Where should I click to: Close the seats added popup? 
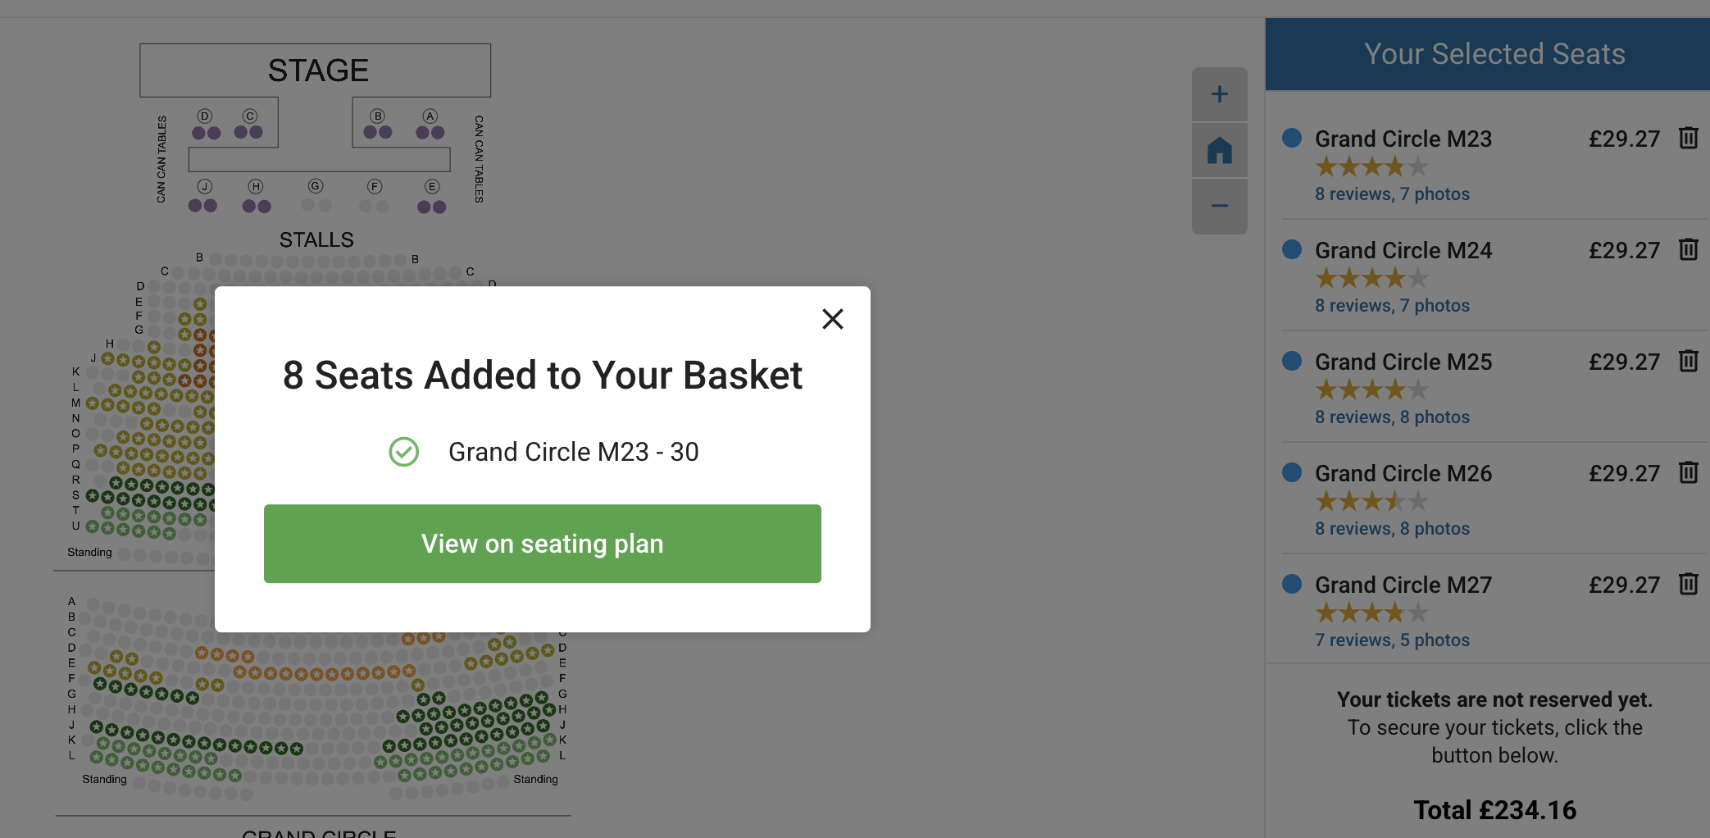pyautogui.click(x=833, y=319)
